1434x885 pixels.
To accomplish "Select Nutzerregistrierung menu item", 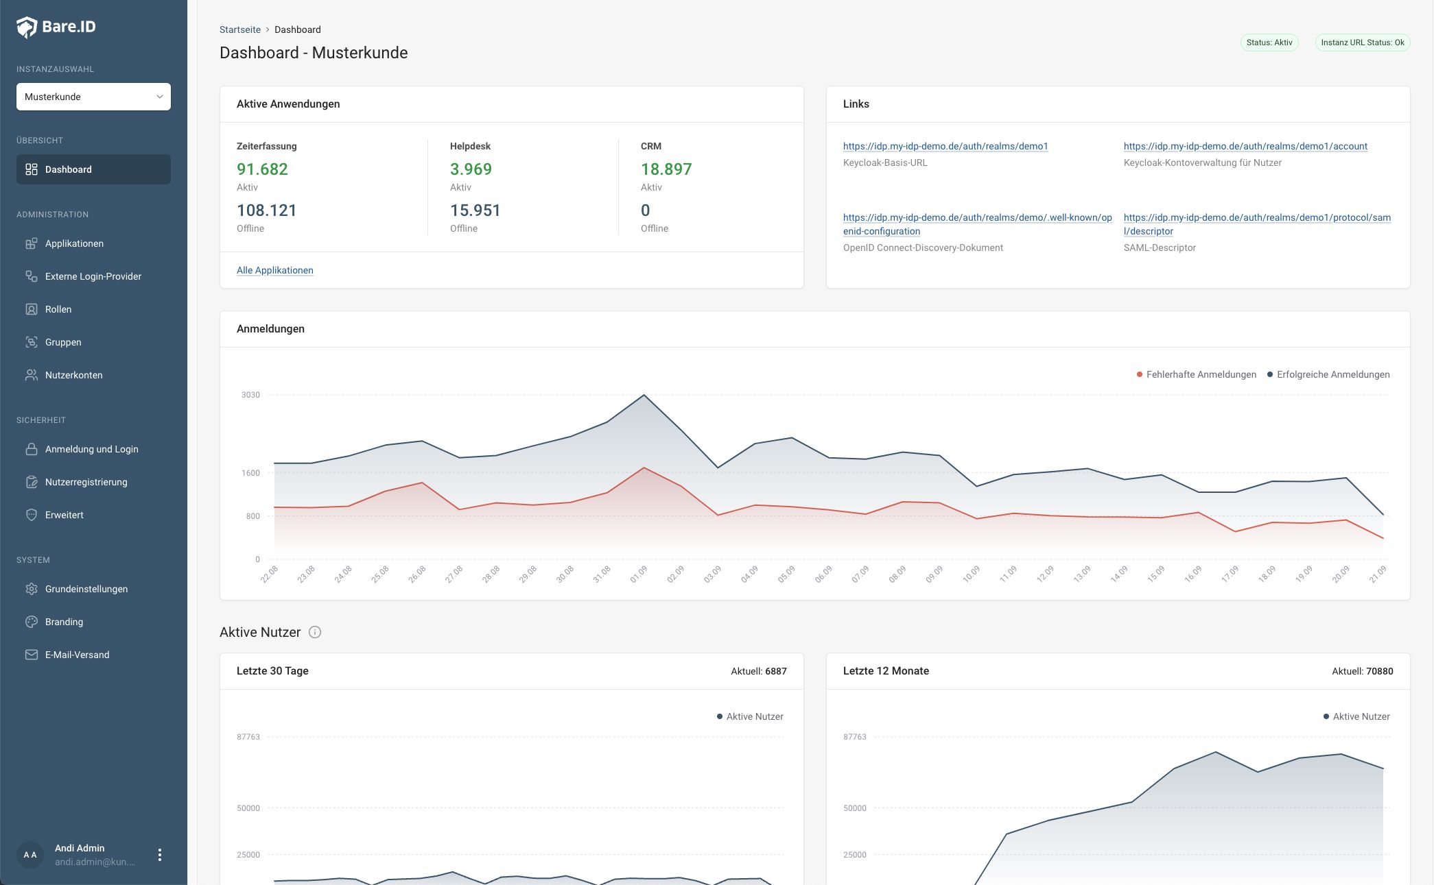I will tap(86, 482).
